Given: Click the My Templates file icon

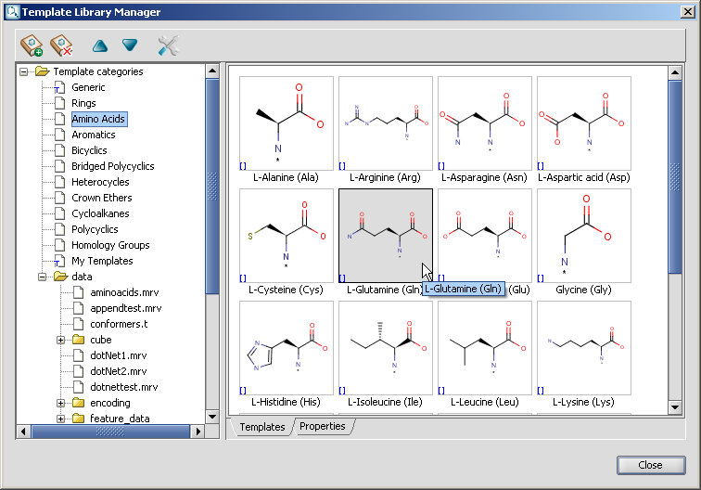Looking at the screenshot, I should [x=59, y=261].
